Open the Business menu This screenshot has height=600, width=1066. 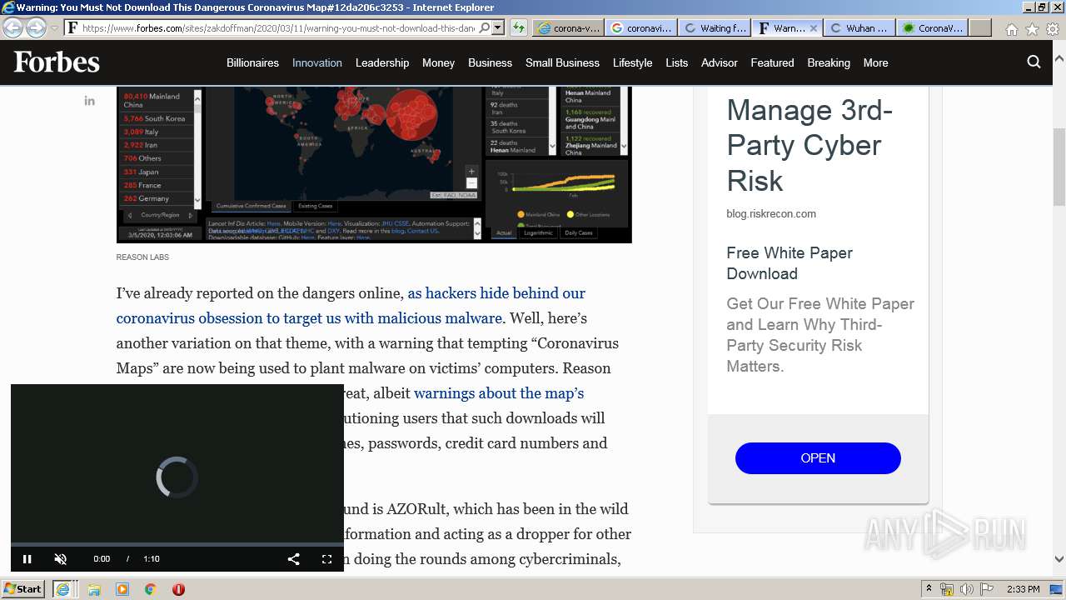pos(490,62)
